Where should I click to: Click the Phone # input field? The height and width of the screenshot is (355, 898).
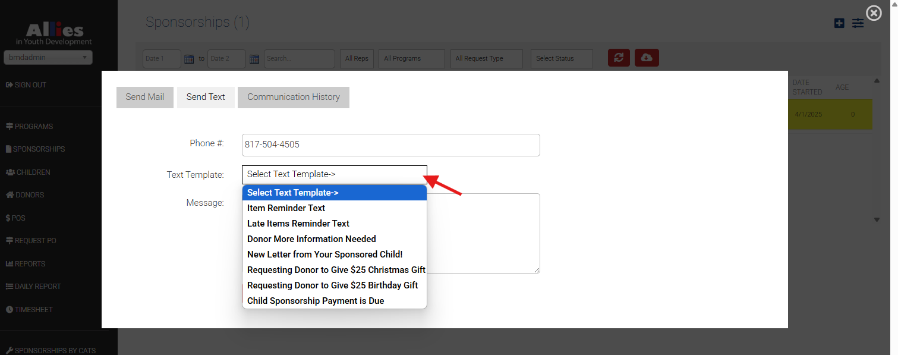(x=391, y=145)
